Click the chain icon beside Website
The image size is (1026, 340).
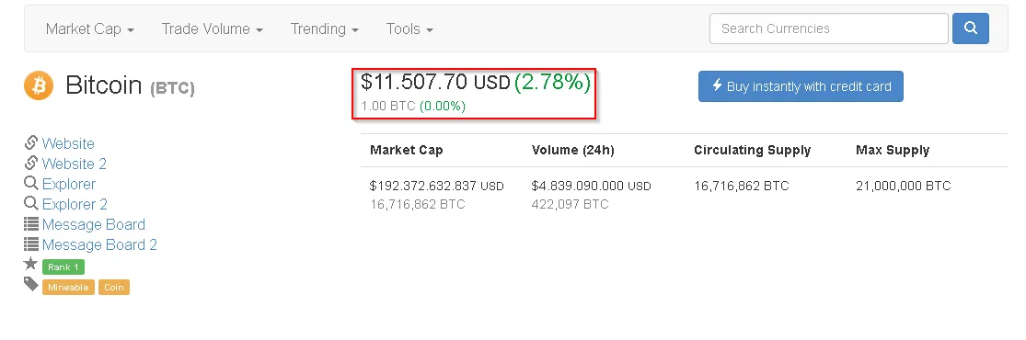pyautogui.click(x=30, y=142)
